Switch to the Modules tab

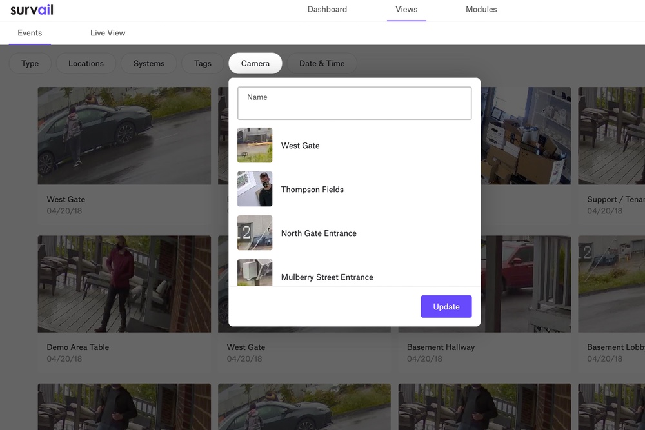481,10
